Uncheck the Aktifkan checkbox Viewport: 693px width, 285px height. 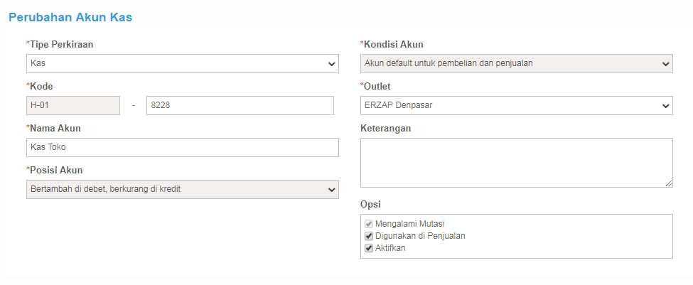pyautogui.click(x=369, y=248)
